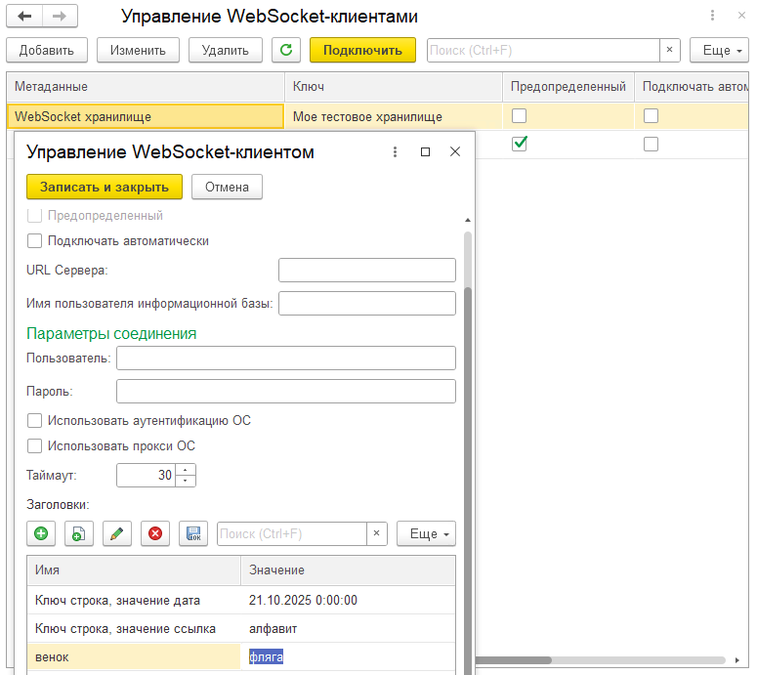The width and height of the screenshot is (757, 675).
Task: Open the top toolbar "Еще" dropdown
Action: tap(719, 50)
